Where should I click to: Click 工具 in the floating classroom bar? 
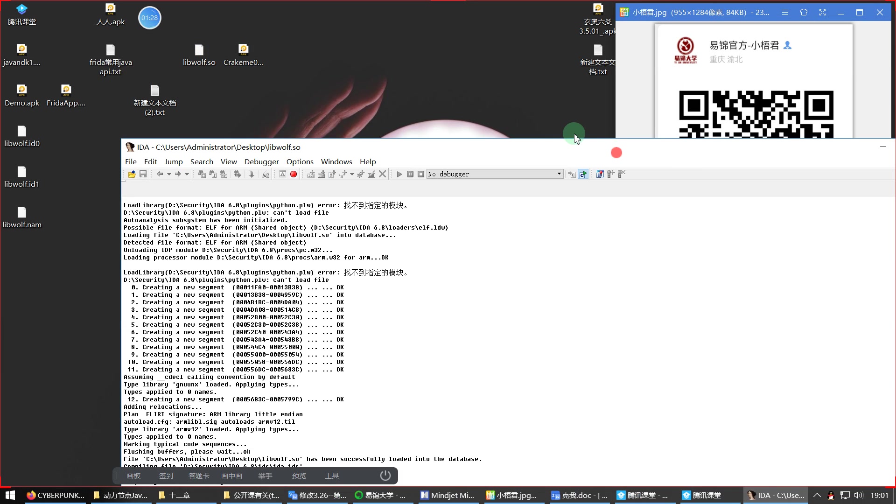pos(332,476)
